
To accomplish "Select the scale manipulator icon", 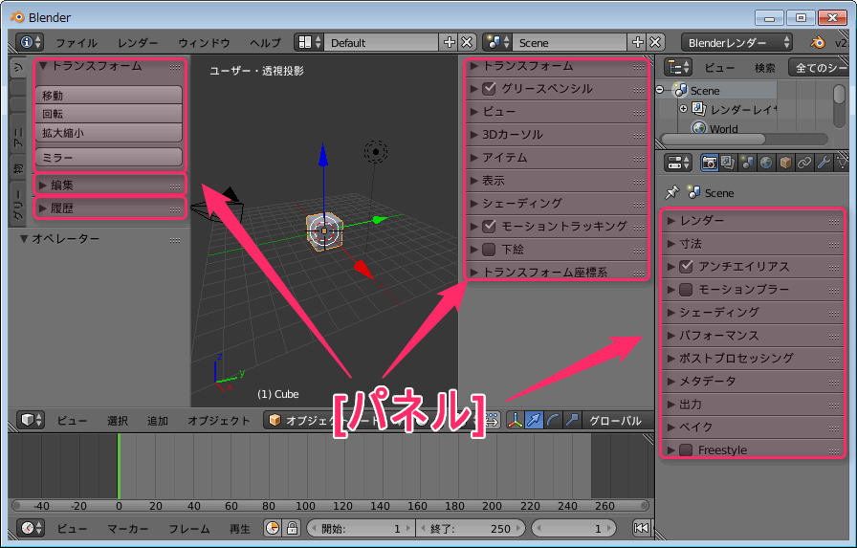I will (572, 420).
